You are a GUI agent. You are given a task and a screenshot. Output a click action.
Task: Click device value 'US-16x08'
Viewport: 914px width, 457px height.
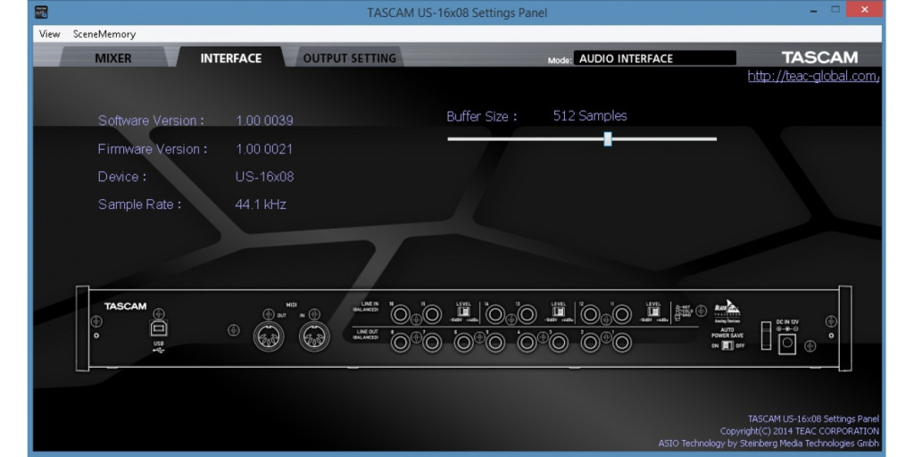[x=264, y=177]
